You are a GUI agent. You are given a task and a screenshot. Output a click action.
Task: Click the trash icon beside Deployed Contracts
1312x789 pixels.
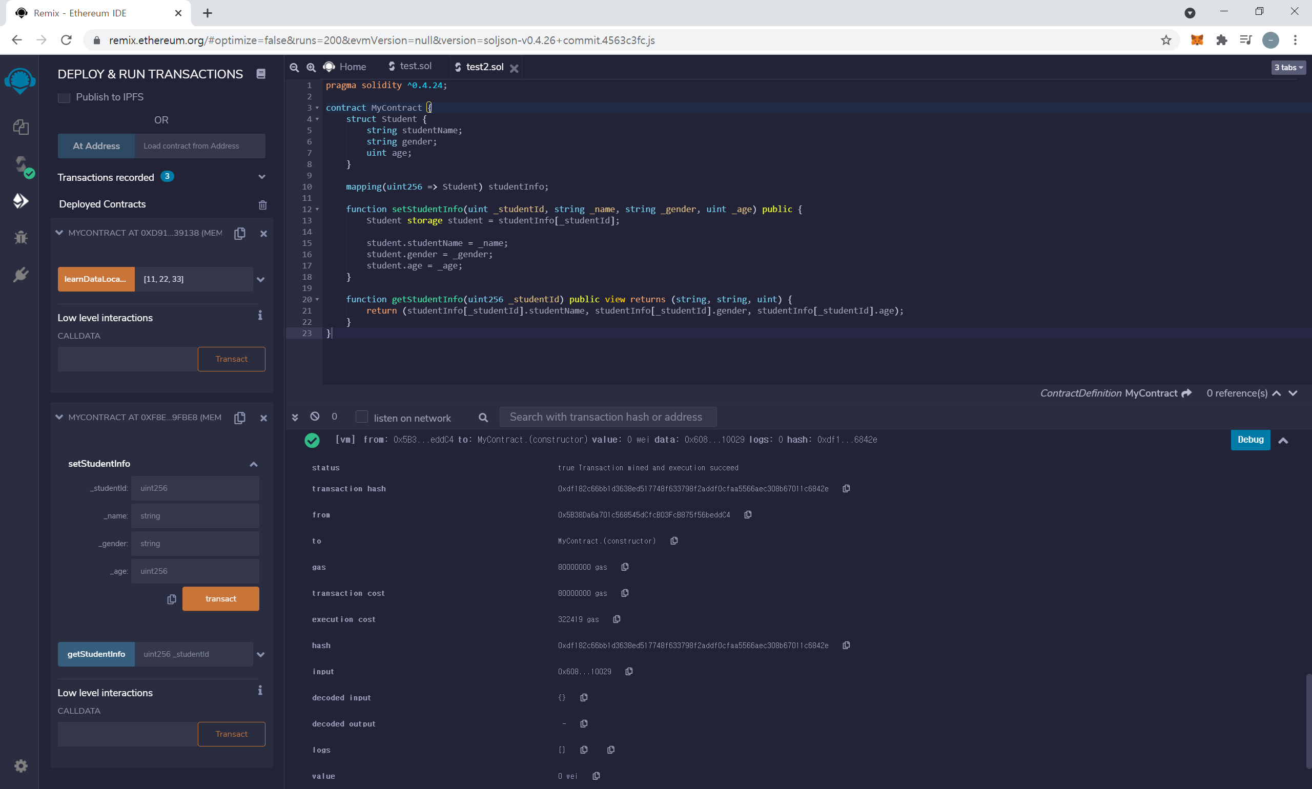tap(263, 205)
